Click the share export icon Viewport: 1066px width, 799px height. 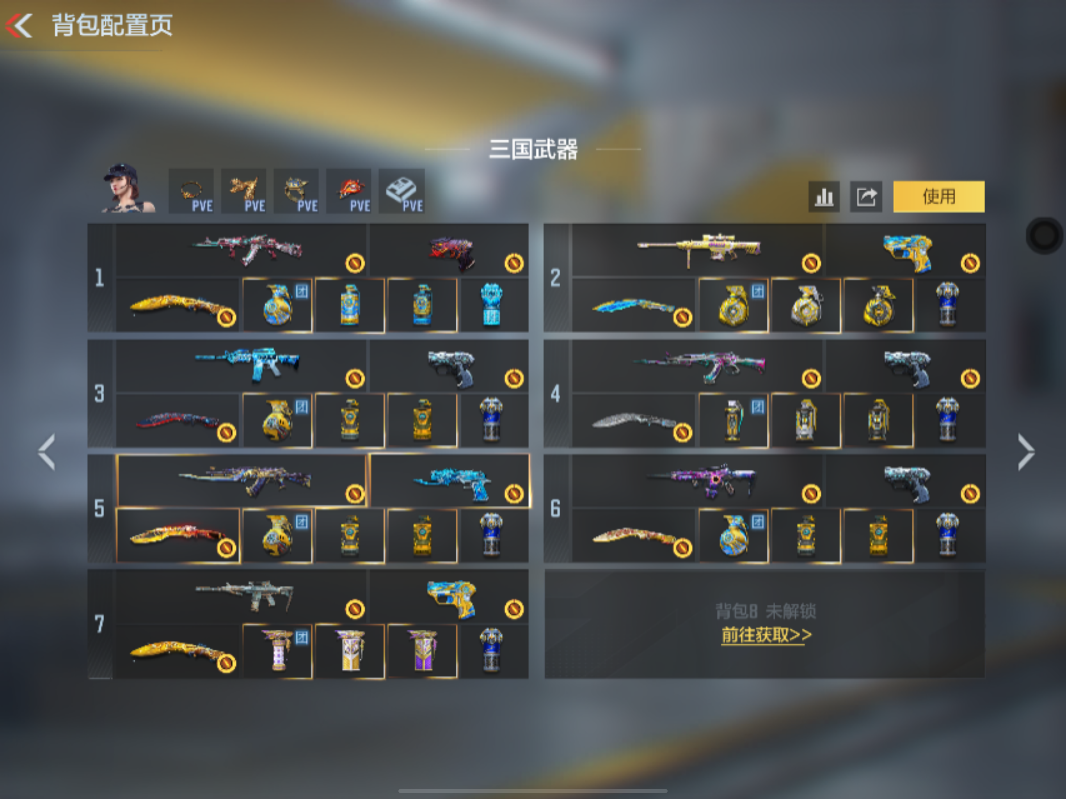[866, 197]
